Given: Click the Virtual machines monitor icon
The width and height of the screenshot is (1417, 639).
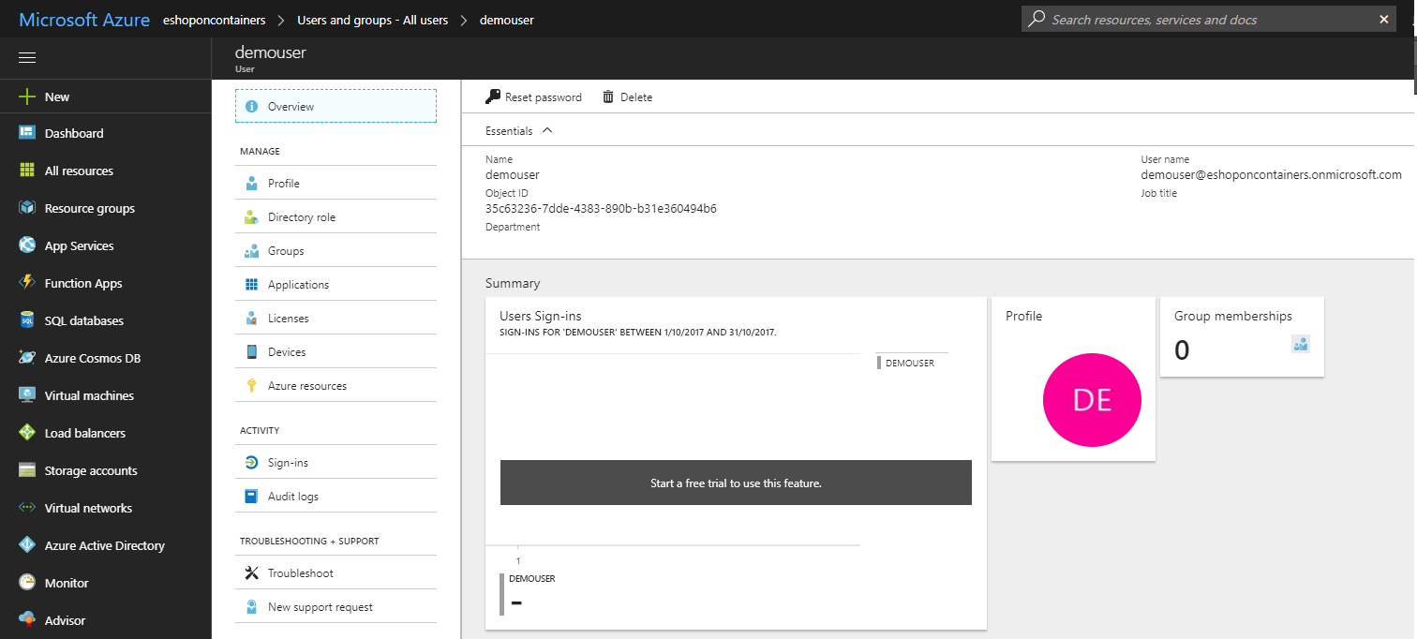Looking at the screenshot, I should coord(27,395).
